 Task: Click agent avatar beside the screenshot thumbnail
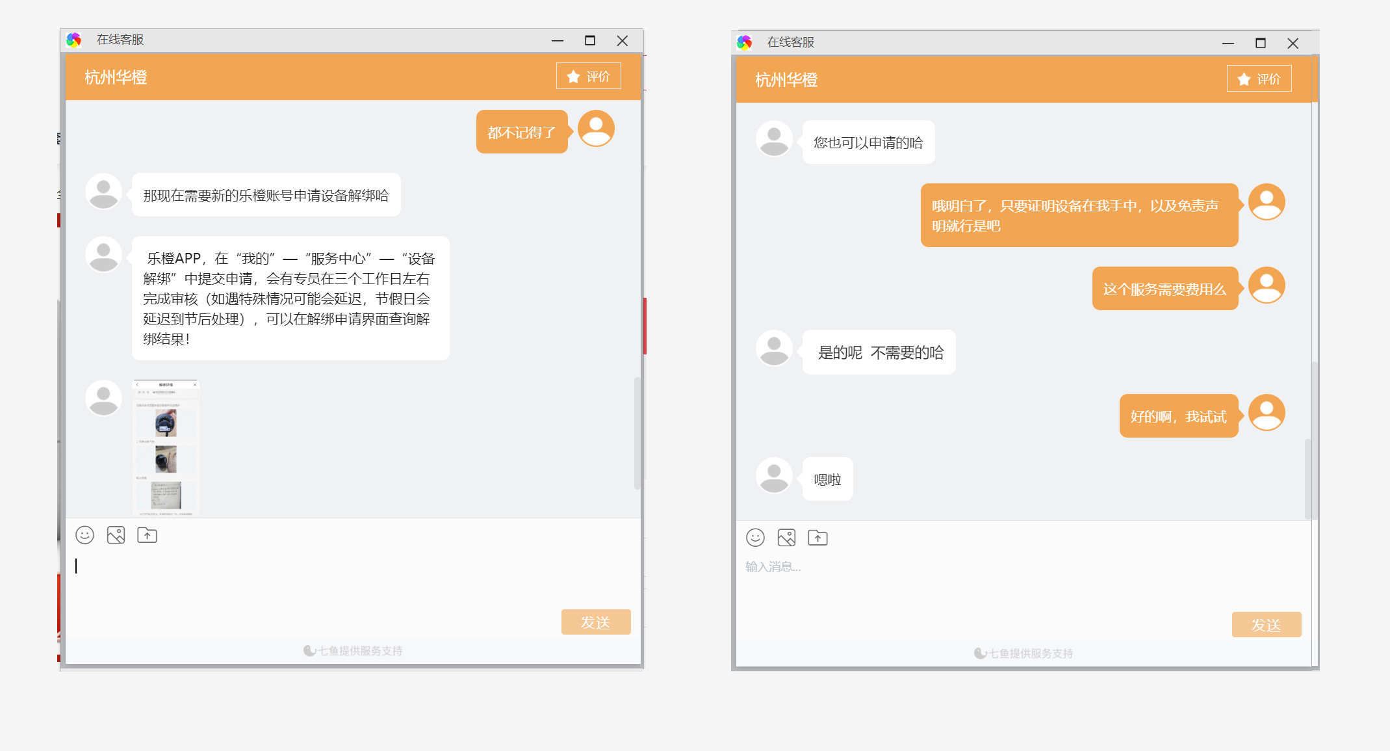[x=103, y=399]
